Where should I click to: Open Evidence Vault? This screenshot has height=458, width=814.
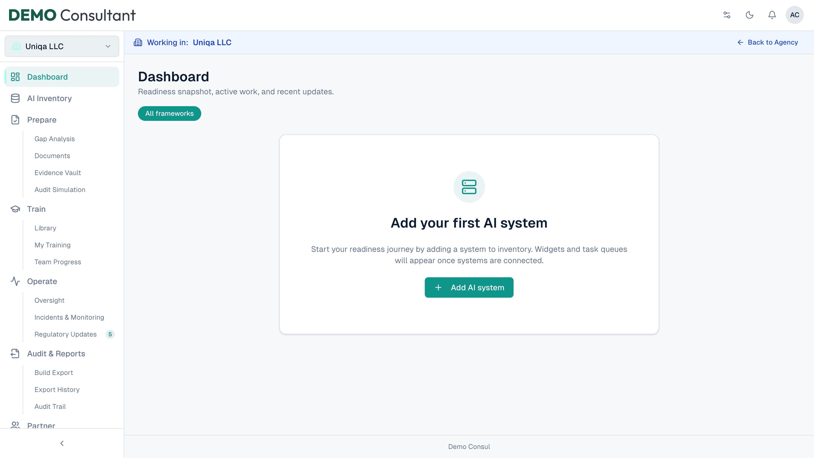pyautogui.click(x=57, y=173)
